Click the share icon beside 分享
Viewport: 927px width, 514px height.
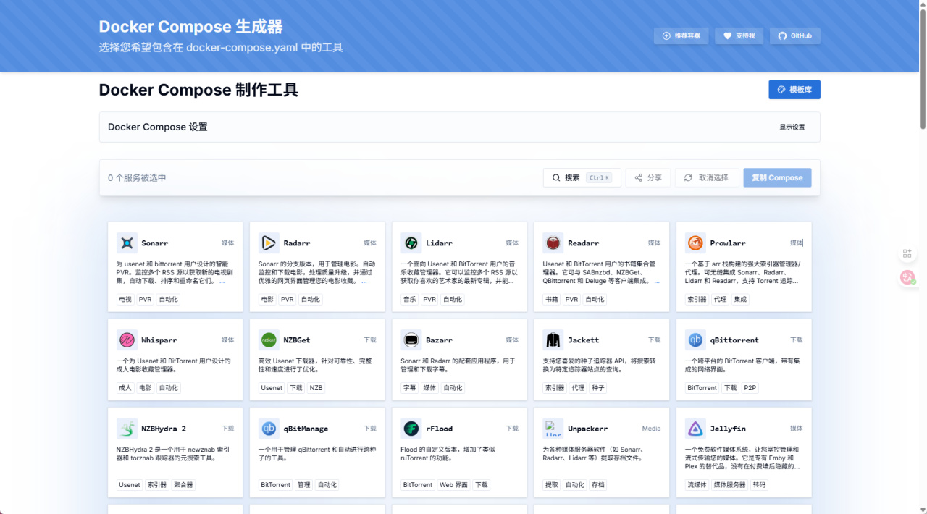(x=639, y=177)
